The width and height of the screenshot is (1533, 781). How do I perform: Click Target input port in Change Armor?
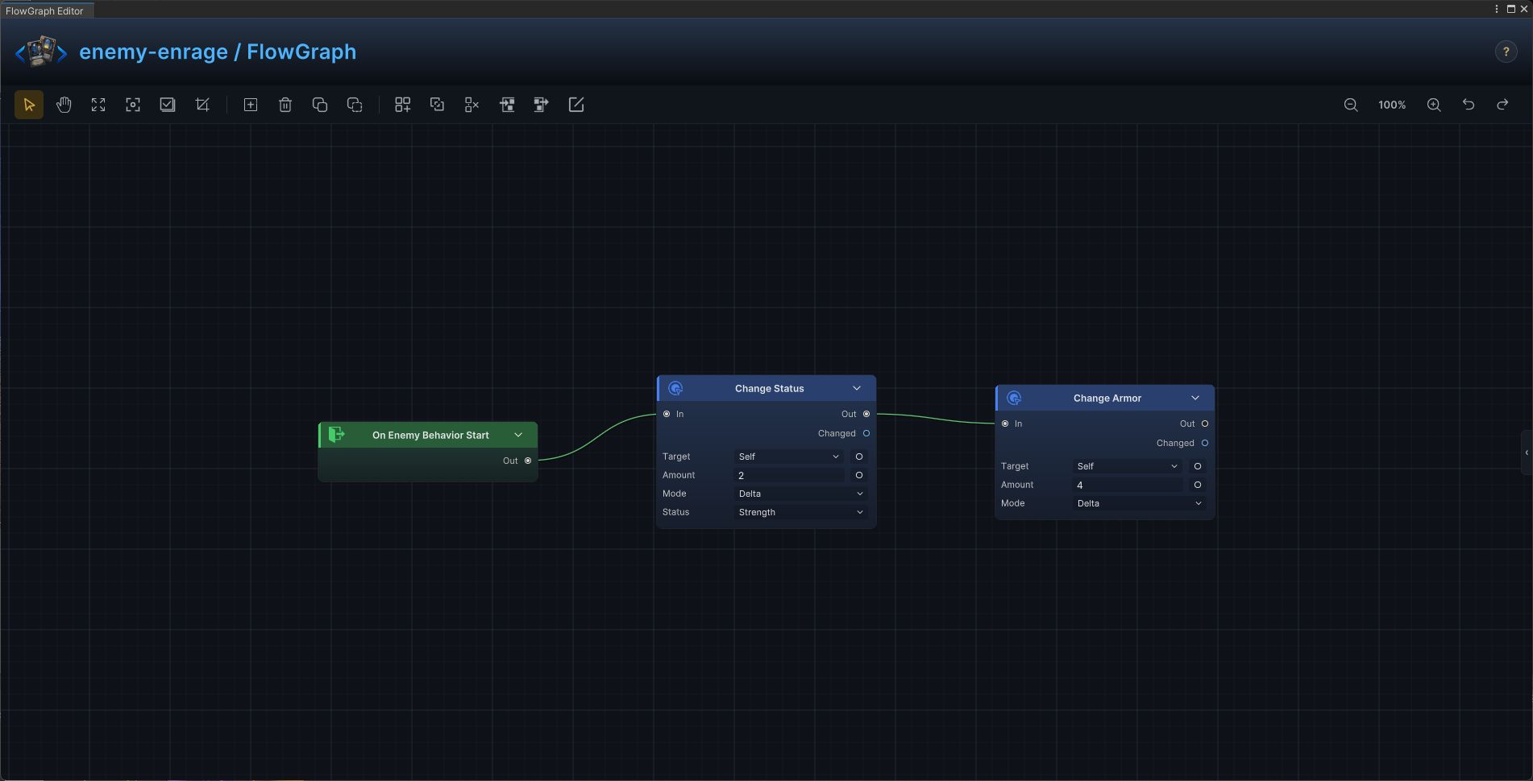pos(1198,466)
